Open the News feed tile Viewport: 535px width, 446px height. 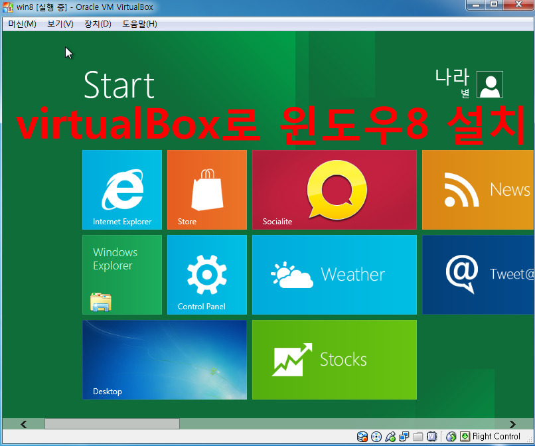(478, 190)
